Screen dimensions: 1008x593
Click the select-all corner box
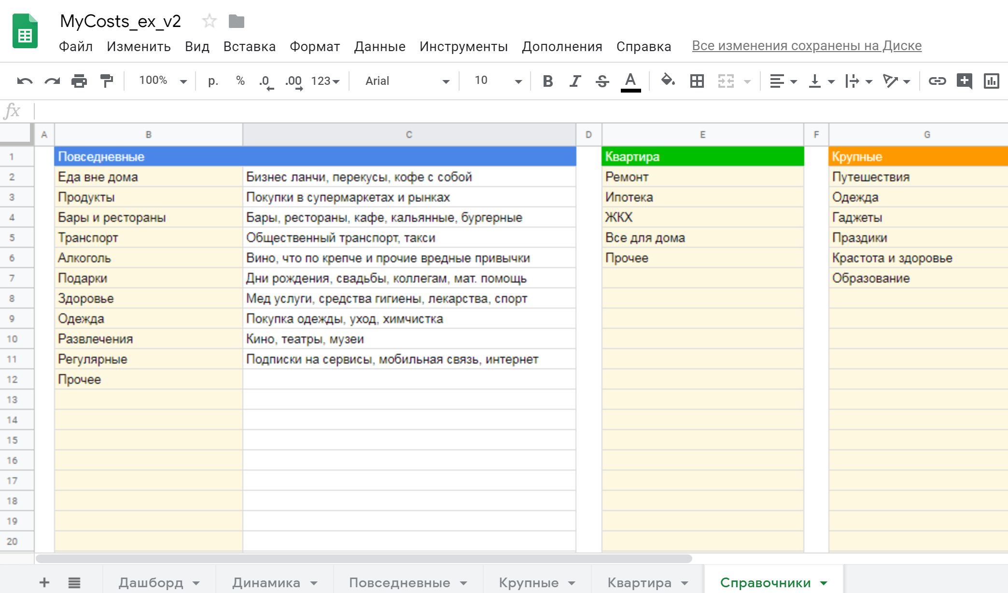(x=17, y=134)
